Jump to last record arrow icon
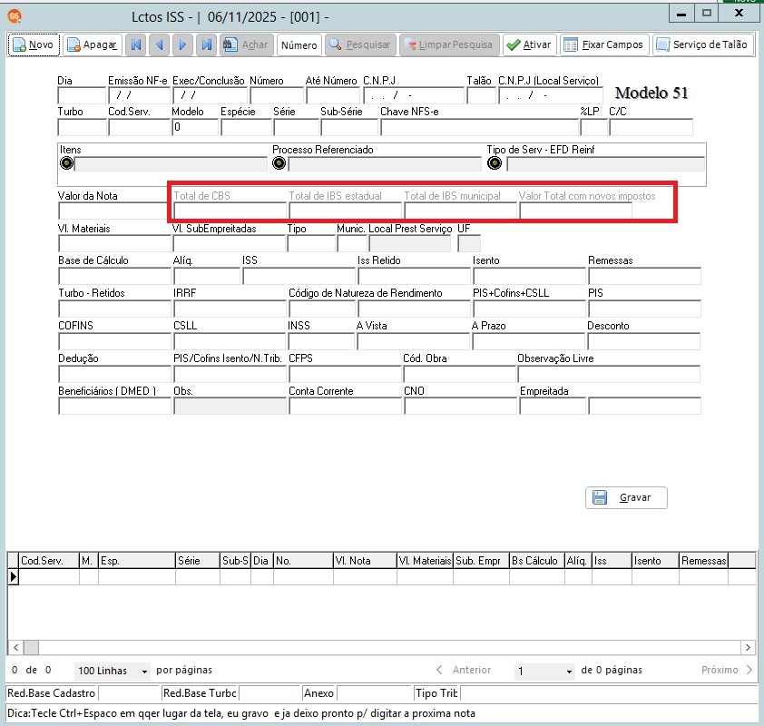Image resolution: width=764 pixels, height=726 pixels. pyautogui.click(x=207, y=44)
